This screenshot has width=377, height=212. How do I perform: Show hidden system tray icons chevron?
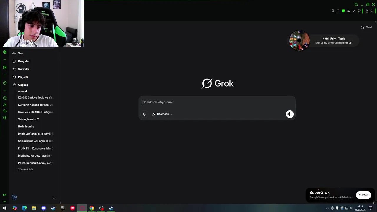point(328,208)
